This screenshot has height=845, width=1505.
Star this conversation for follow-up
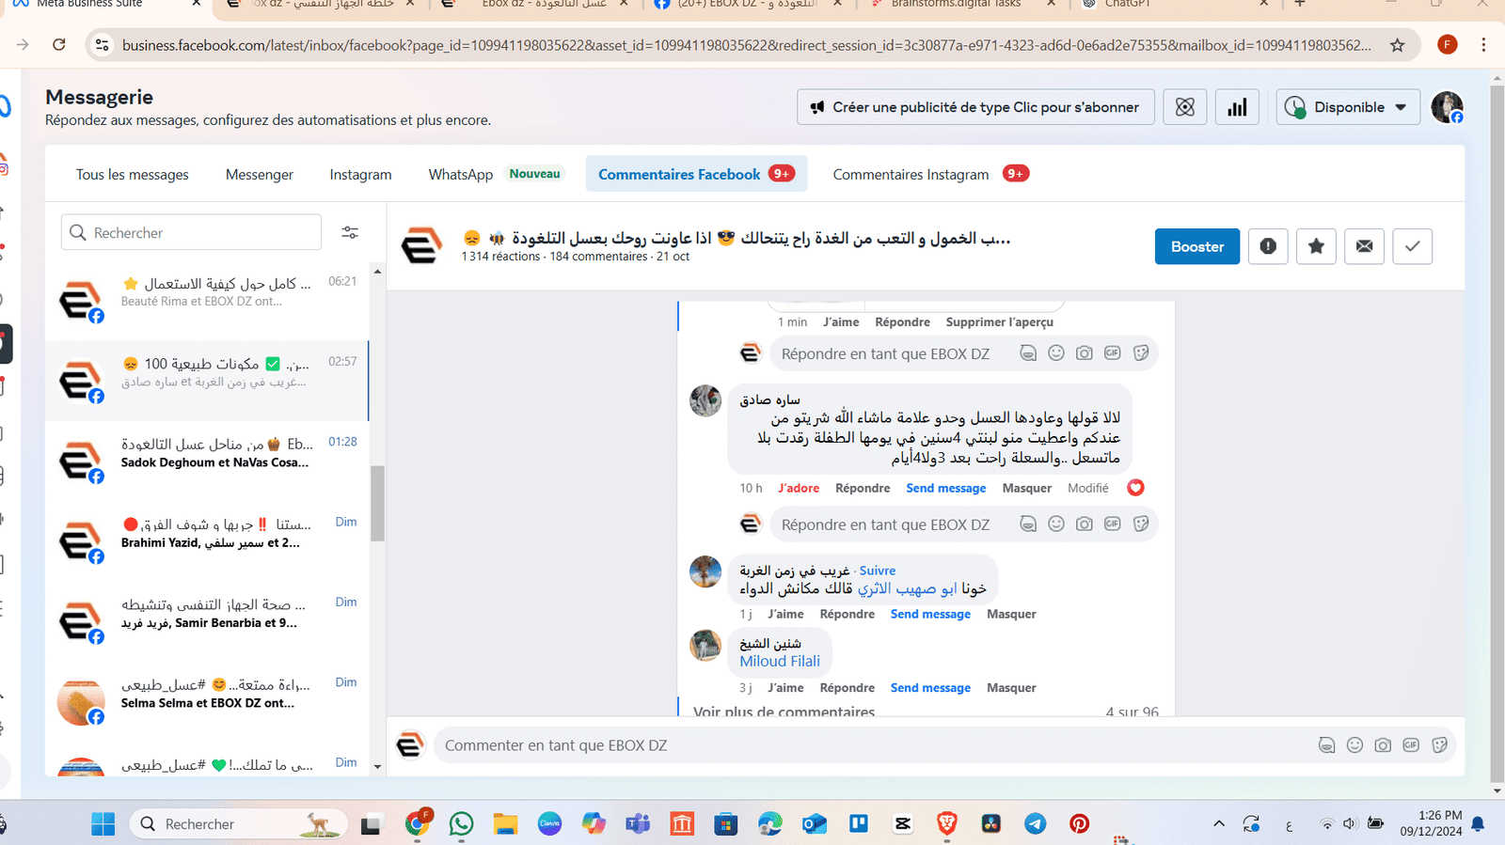tap(1316, 246)
